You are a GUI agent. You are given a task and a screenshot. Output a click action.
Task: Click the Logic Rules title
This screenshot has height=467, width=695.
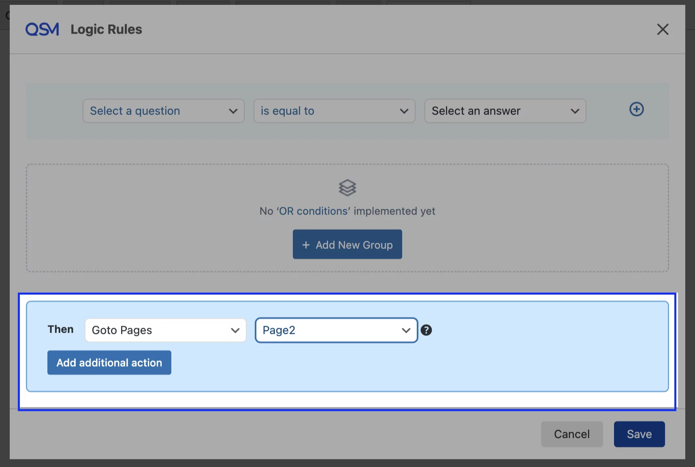tap(106, 30)
